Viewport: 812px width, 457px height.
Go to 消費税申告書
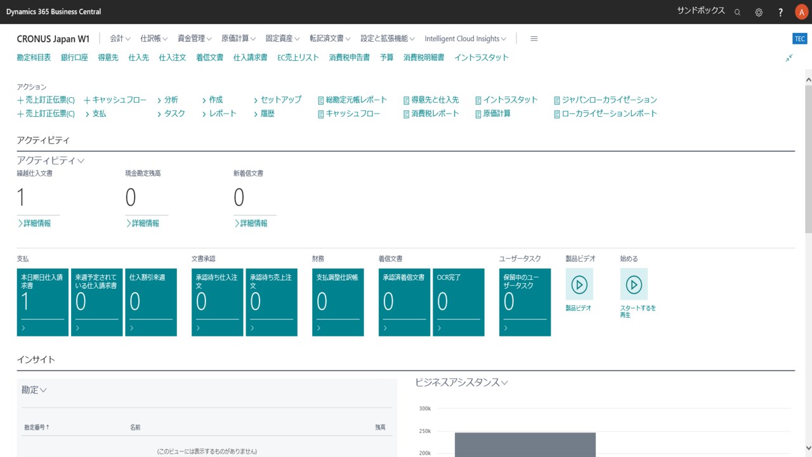tap(350, 57)
